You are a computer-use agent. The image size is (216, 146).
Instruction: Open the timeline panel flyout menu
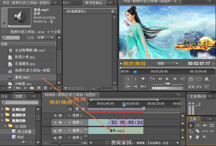pyautogui.click(x=178, y=94)
